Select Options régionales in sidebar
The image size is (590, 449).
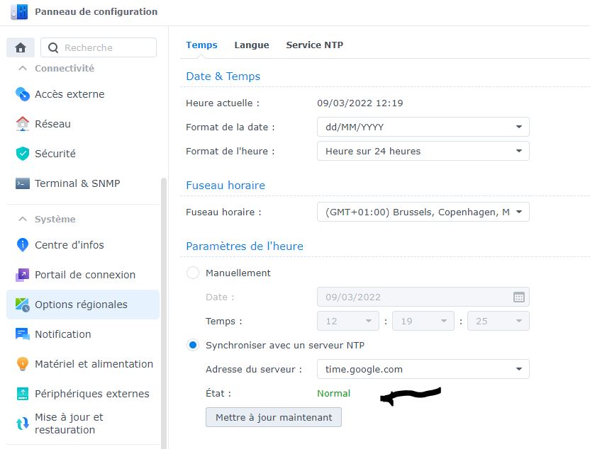coord(83,305)
